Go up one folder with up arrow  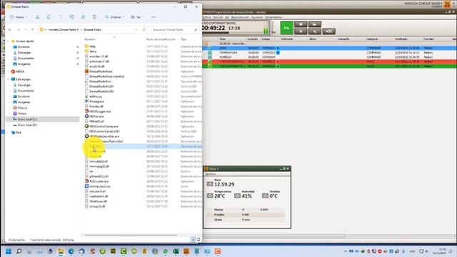click(x=32, y=30)
